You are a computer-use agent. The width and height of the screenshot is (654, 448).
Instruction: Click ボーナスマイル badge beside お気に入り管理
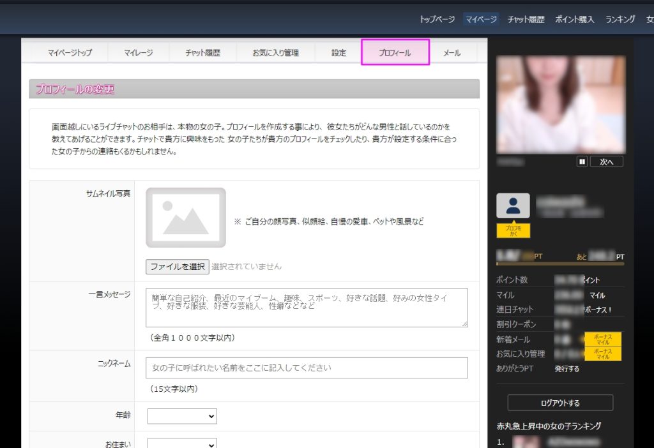pyautogui.click(x=603, y=354)
